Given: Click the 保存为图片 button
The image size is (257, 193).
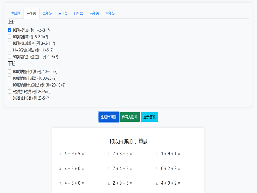Looking at the screenshot, I should point(130,117).
